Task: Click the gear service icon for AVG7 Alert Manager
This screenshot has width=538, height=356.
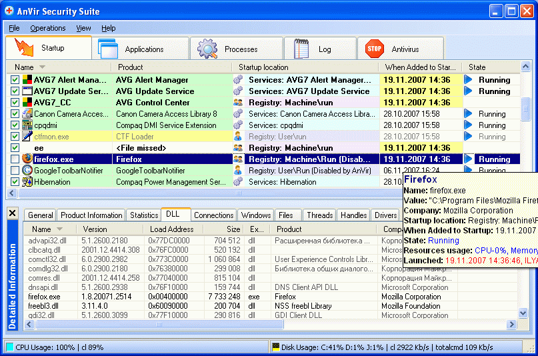Action: (238, 80)
